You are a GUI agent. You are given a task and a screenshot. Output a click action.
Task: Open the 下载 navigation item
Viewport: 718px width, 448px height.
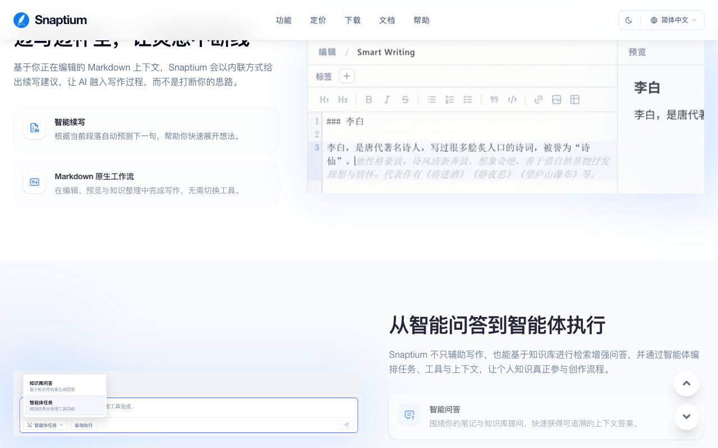353,20
